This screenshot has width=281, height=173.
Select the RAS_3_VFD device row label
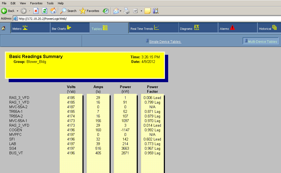tap(19, 98)
